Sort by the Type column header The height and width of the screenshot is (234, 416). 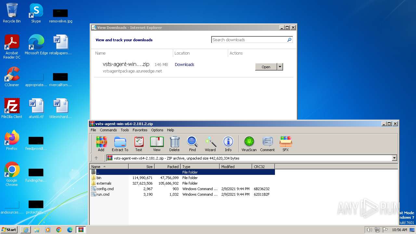(x=200, y=166)
